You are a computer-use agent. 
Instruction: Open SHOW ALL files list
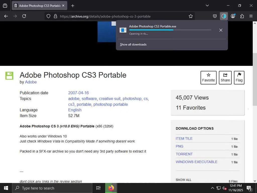pyautogui.click(x=183, y=180)
